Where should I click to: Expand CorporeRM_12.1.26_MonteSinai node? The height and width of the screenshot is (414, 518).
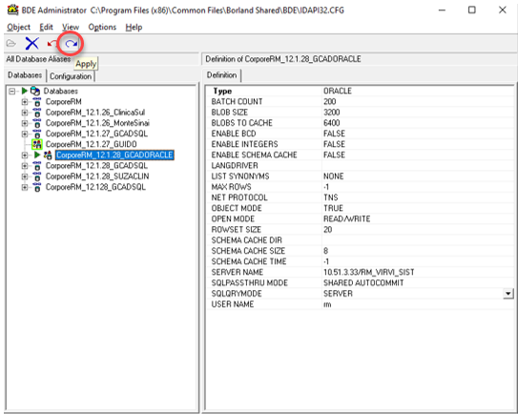click(25, 123)
